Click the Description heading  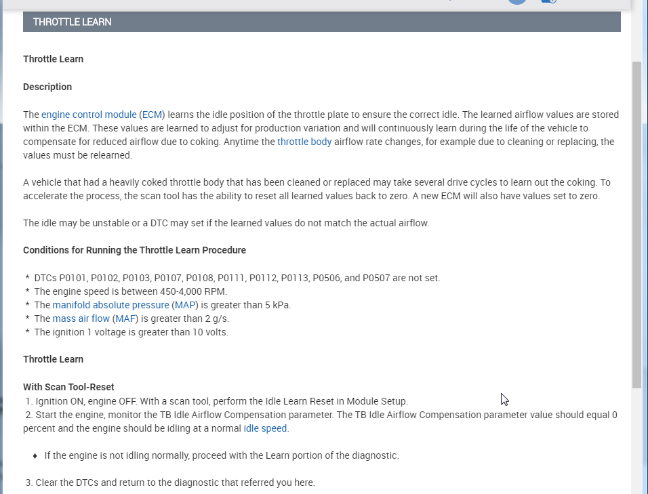[47, 87]
